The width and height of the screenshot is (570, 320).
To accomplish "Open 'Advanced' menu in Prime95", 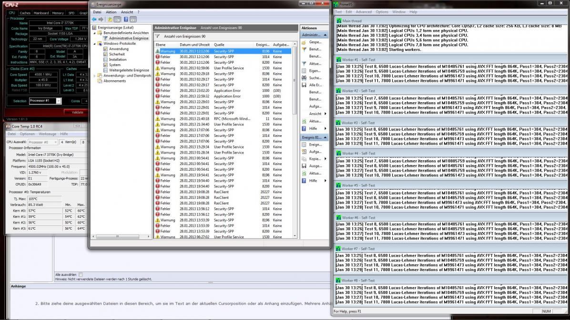I will pyautogui.click(x=364, y=12).
